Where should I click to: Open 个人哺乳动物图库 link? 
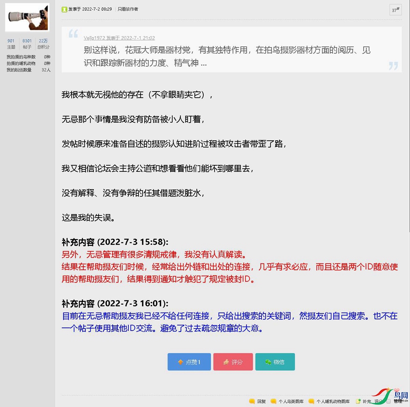point(333,401)
